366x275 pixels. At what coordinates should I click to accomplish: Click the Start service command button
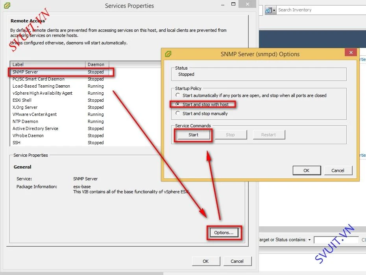click(194, 135)
